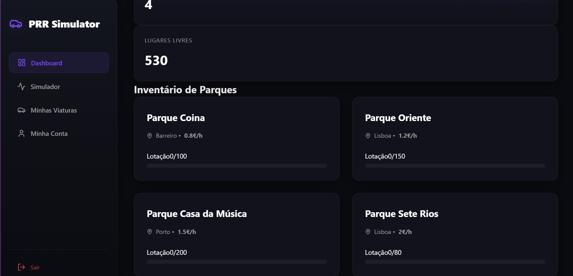Image resolution: width=573 pixels, height=276 pixels.
Task: Click the location pin on Parque Sete Rios
Action: point(367,232)
